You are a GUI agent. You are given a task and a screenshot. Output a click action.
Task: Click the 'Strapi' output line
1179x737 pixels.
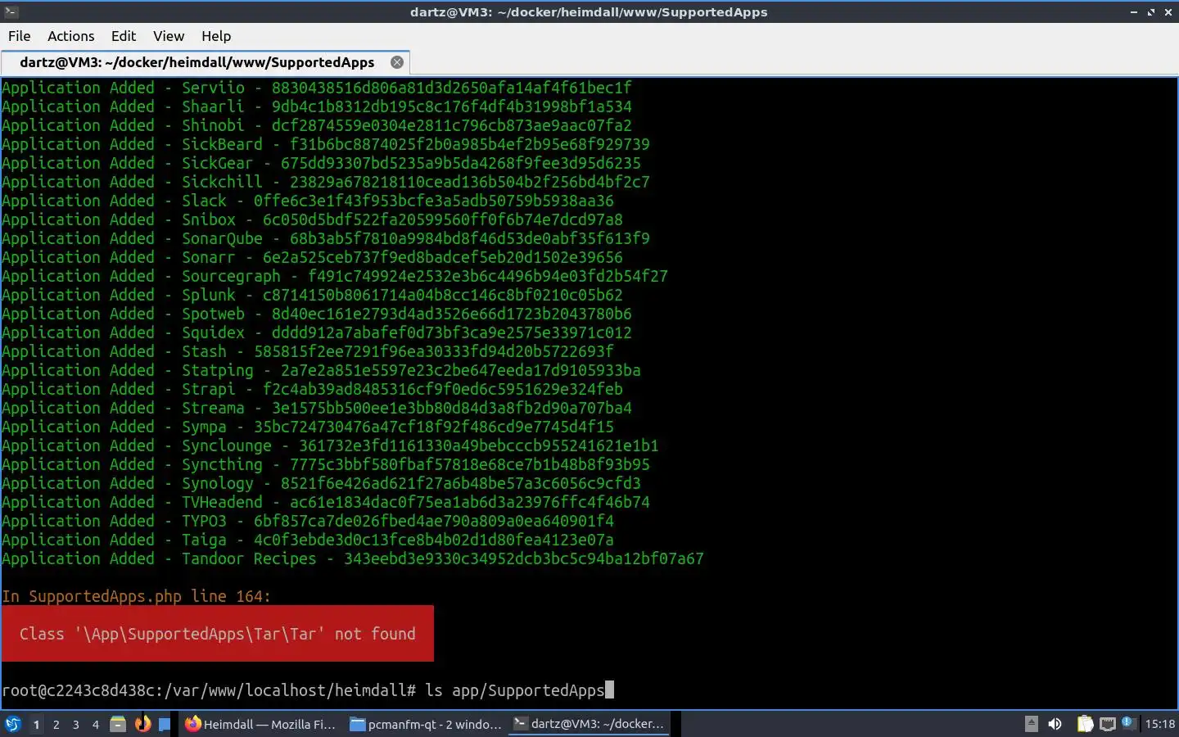[x=312, y=389]
